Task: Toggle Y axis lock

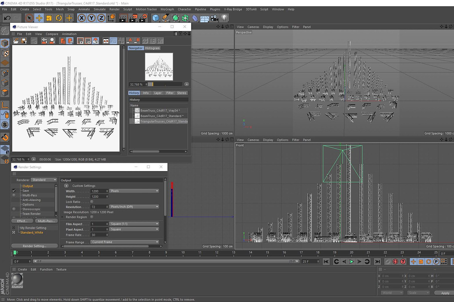Action: click(91, 18)
